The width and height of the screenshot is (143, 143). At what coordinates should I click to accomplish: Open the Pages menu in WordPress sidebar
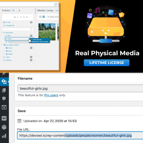coord(4,90)
